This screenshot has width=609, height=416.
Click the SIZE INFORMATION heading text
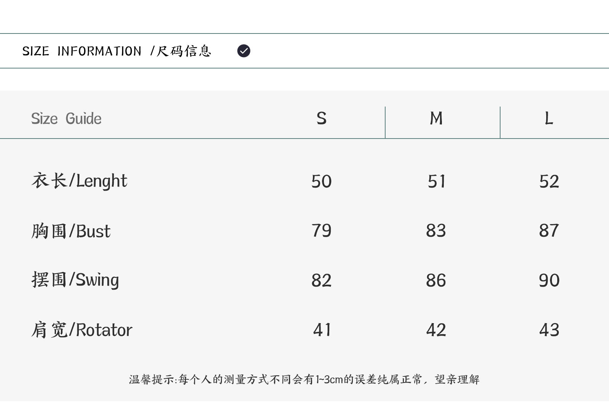tap(81, 51)
